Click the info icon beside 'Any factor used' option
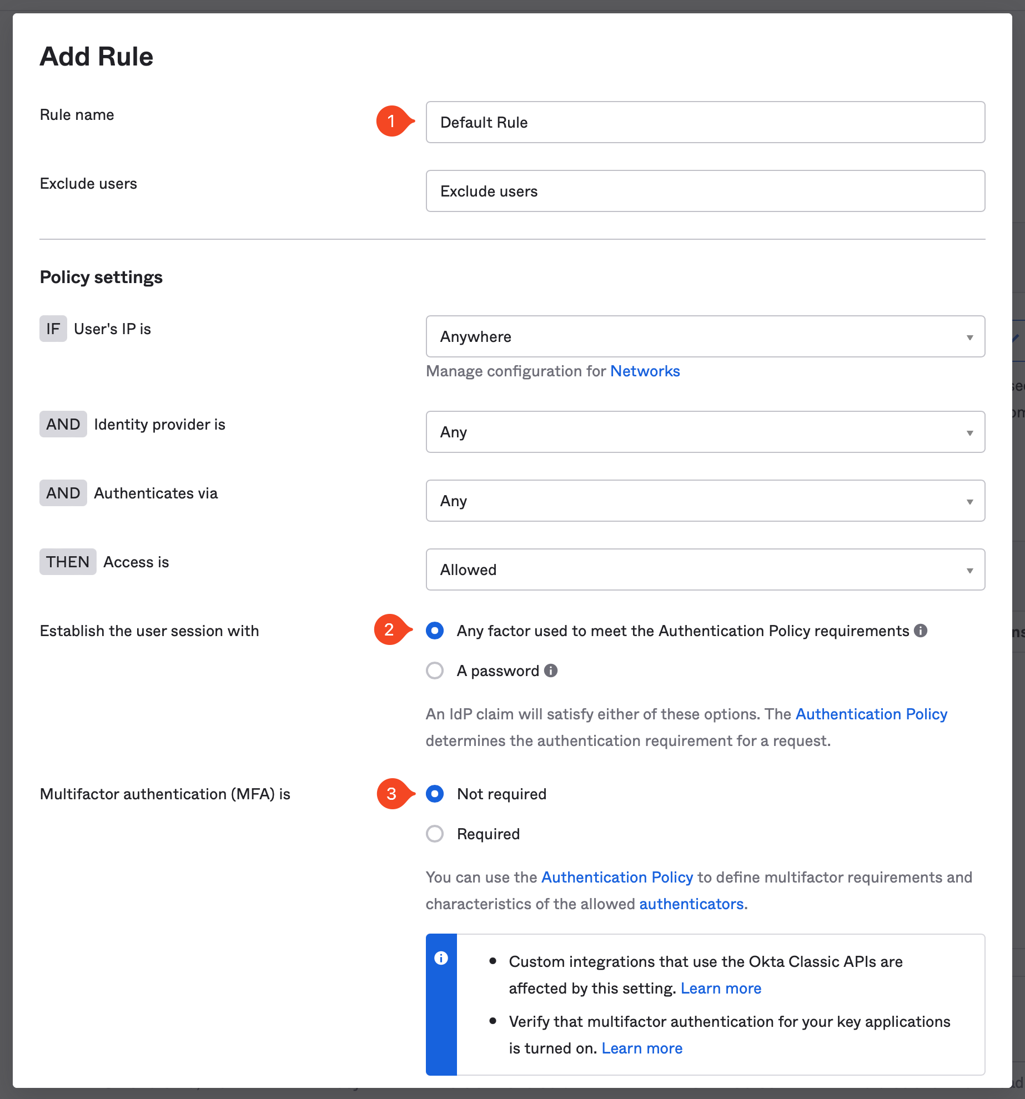Viewport: 1025px width, 1099px height. [921, 631]
